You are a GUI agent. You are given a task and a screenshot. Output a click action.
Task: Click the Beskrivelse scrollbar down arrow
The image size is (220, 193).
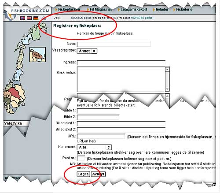(x=167, y=89)
